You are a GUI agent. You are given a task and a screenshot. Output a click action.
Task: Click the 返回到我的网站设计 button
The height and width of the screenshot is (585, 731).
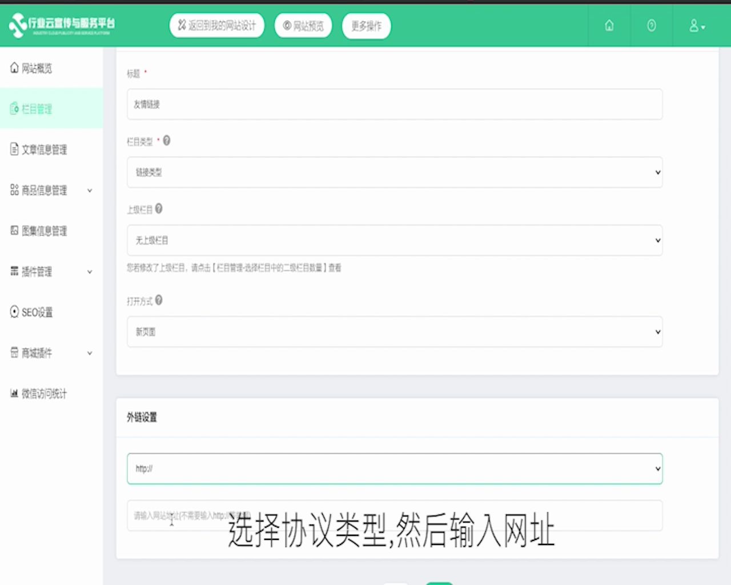coord(217,26)
